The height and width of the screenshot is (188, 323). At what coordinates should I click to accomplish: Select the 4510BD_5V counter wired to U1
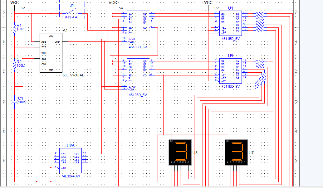tap(138, 27)
